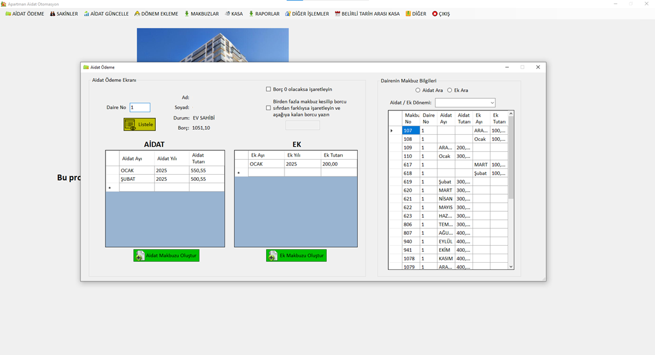The image size is (655, 355).
Task: Open the RAPORLAR menu
Action: click(264, 14)
